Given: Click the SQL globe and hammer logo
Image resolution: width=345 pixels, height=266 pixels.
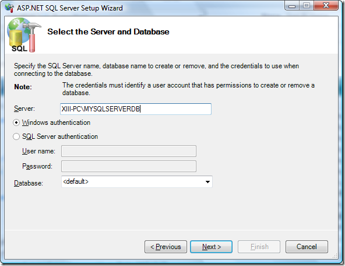Looking at the screenshot, I should click(24, 35).
